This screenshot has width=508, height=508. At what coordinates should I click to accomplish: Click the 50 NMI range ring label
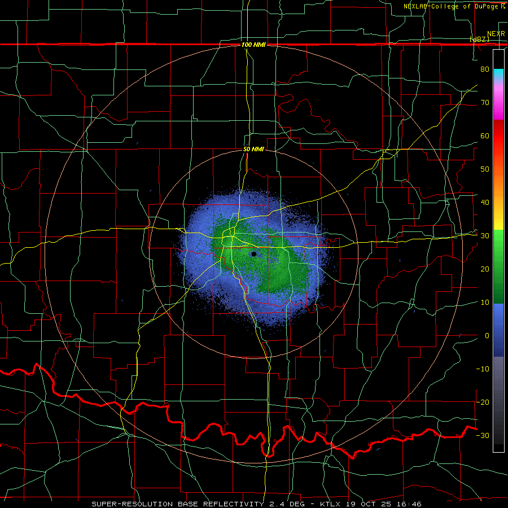pyautogui.click(x=253, y=150)
